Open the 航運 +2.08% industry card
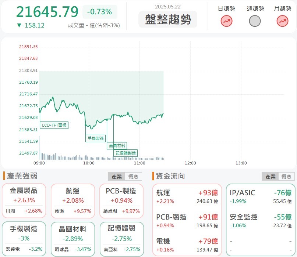 point(73,201)
